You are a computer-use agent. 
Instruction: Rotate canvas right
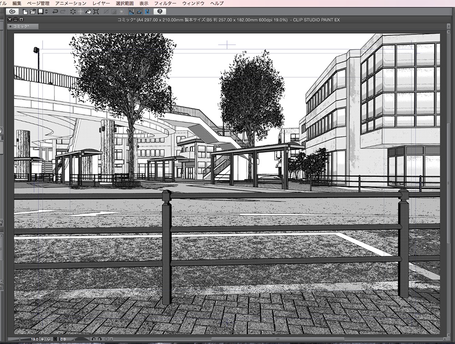coord(100,339)
